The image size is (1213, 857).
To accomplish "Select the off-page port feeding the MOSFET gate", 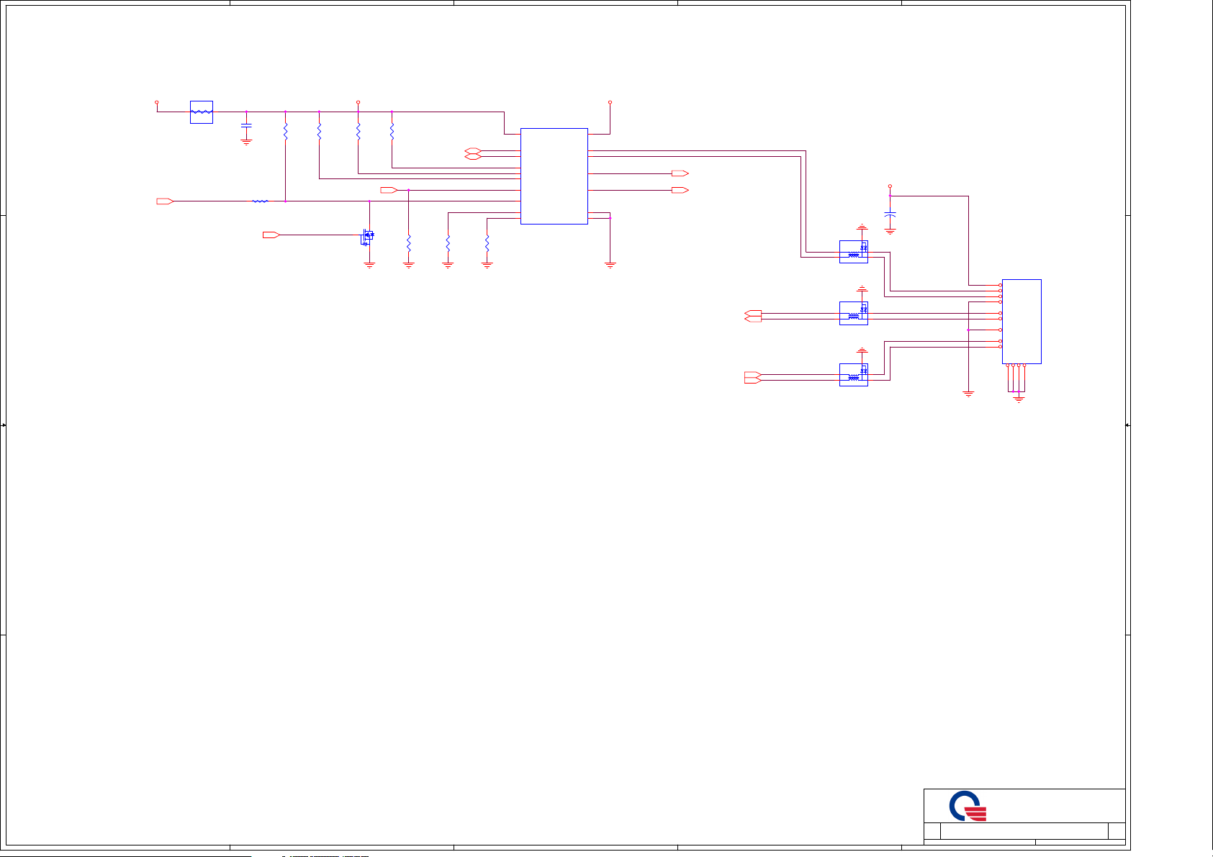I will pos(271,235).
